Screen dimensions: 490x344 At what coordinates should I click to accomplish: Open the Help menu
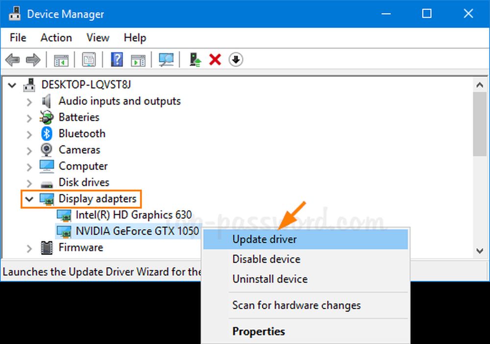click(x=135, y=38)
